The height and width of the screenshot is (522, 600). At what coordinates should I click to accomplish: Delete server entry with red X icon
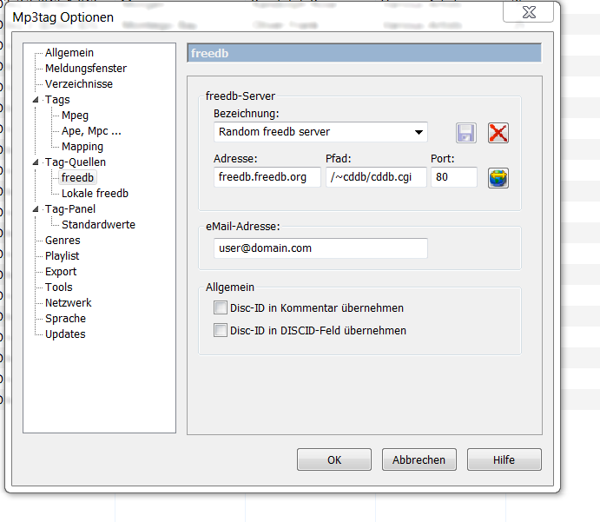point(498,133)
